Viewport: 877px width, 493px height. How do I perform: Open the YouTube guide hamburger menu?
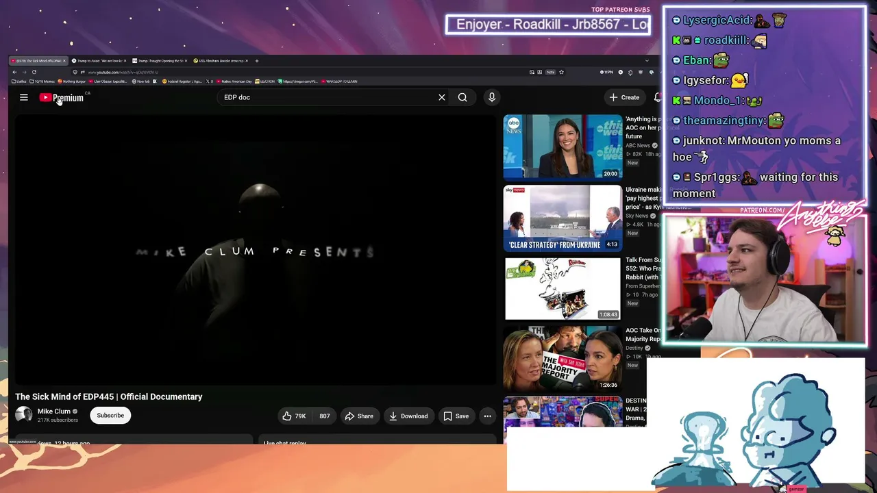coord(24,97)
